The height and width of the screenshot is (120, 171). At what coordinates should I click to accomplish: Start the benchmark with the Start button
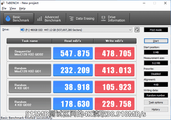(x=156, y=41)
